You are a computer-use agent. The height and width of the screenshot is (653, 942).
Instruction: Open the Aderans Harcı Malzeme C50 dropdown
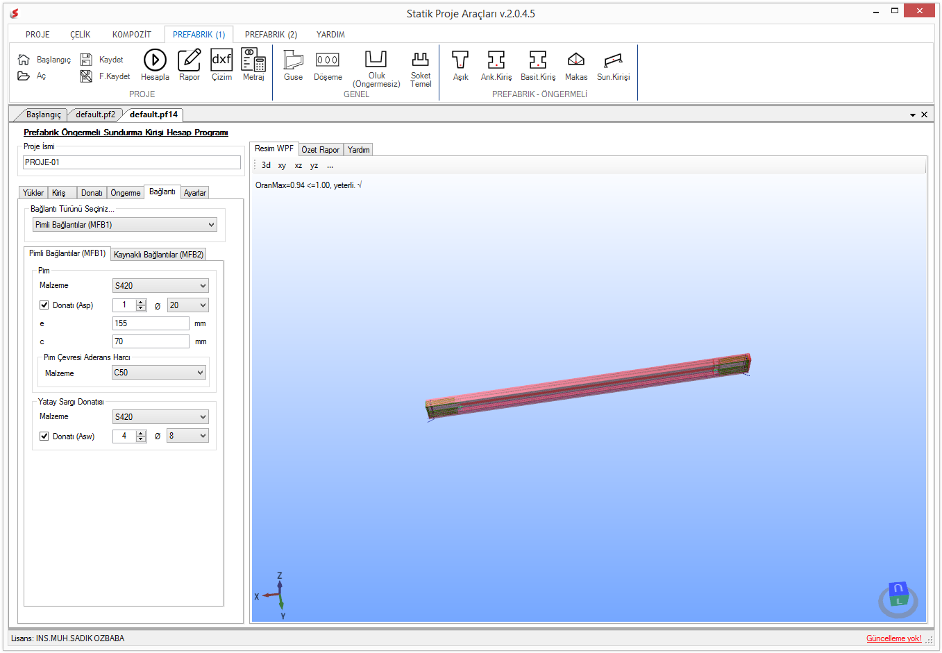pyautogui.click(x=159, y=373)
